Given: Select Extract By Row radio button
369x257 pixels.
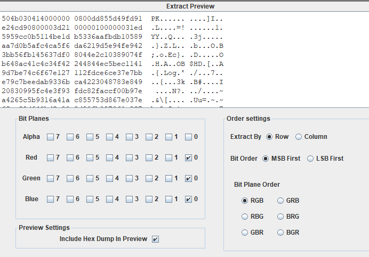Looking at the screenshot, I should pos(269,137).
